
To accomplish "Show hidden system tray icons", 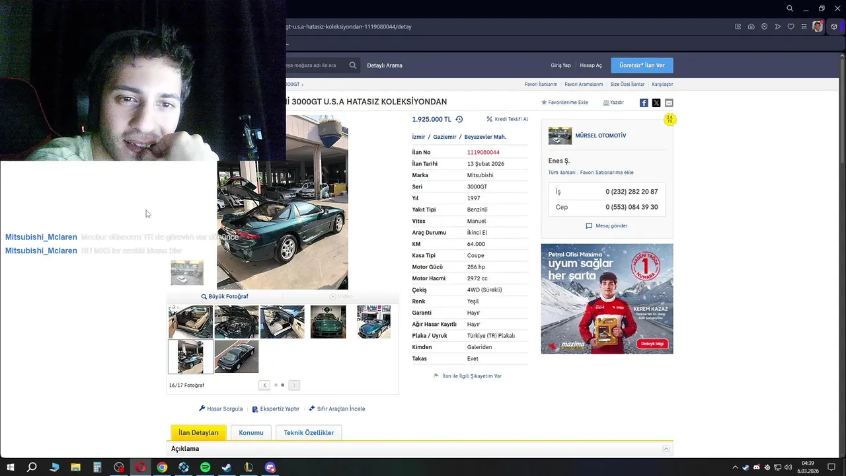I will [735, 467].
